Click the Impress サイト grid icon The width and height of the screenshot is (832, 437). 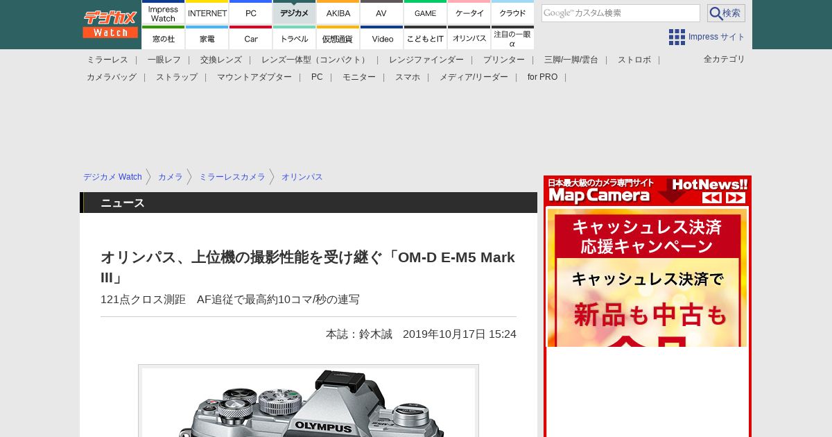(x=677, y=37)
